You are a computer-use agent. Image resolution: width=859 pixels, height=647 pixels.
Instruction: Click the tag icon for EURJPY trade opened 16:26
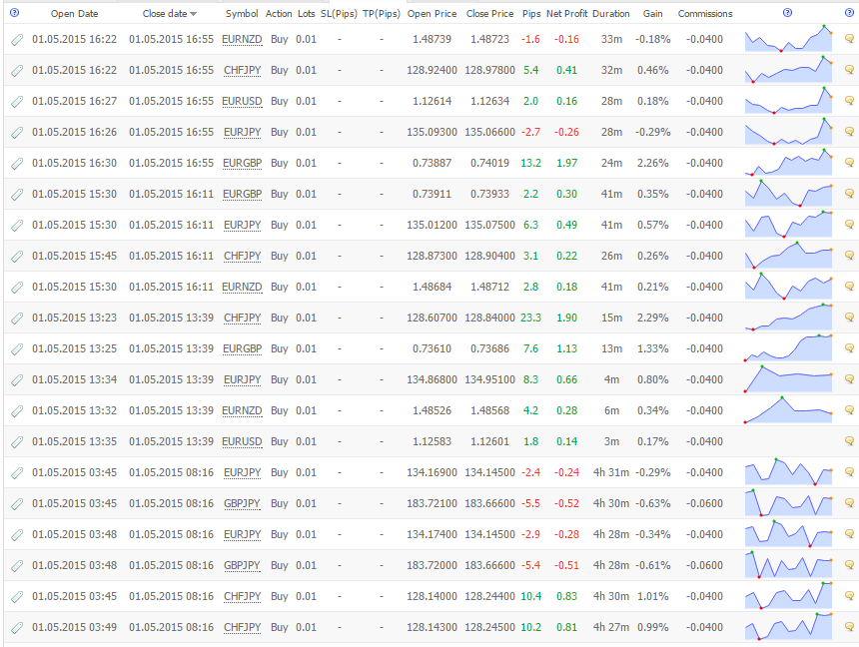(17, 132)
